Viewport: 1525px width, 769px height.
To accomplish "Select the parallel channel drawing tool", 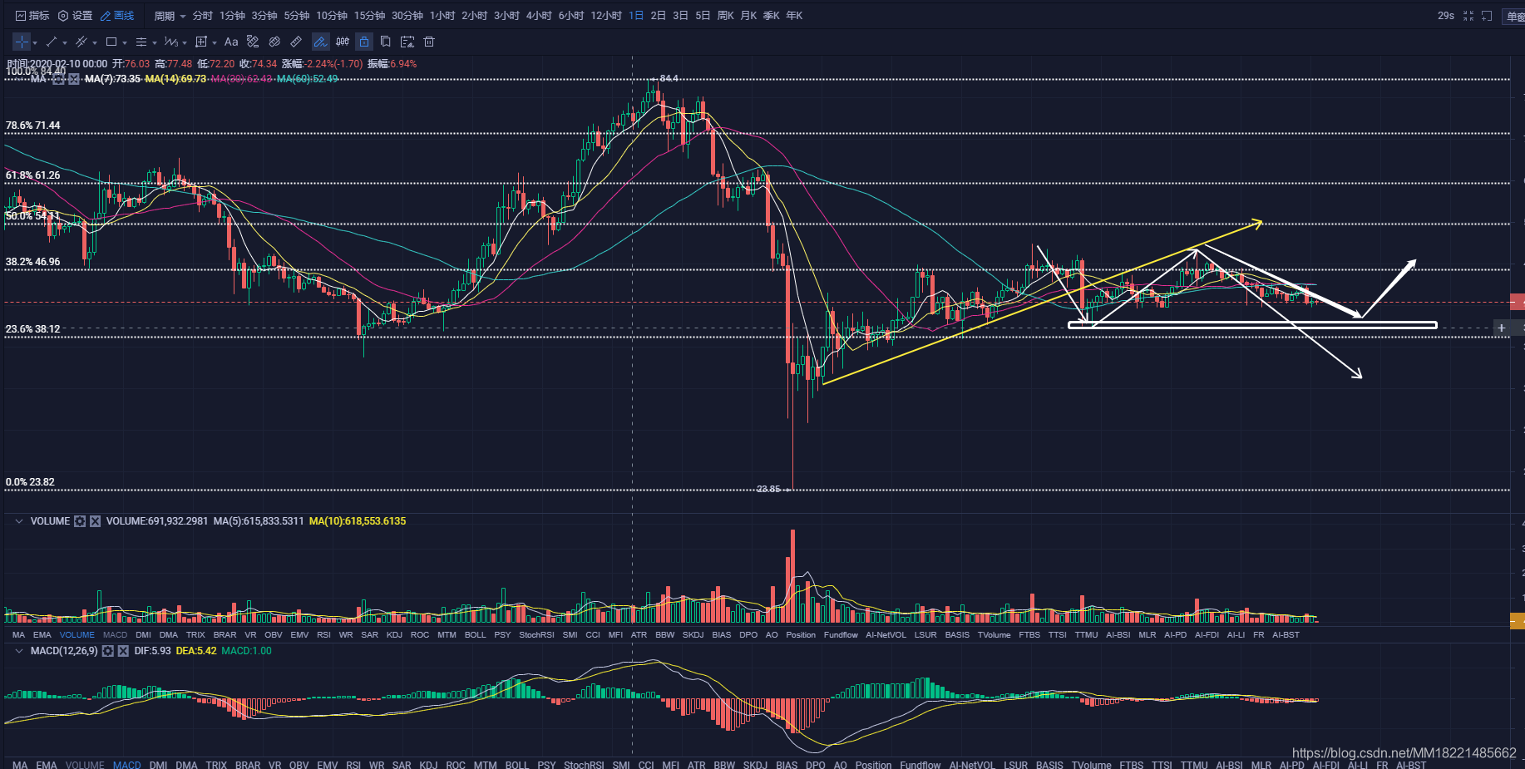I will (81, 42).
